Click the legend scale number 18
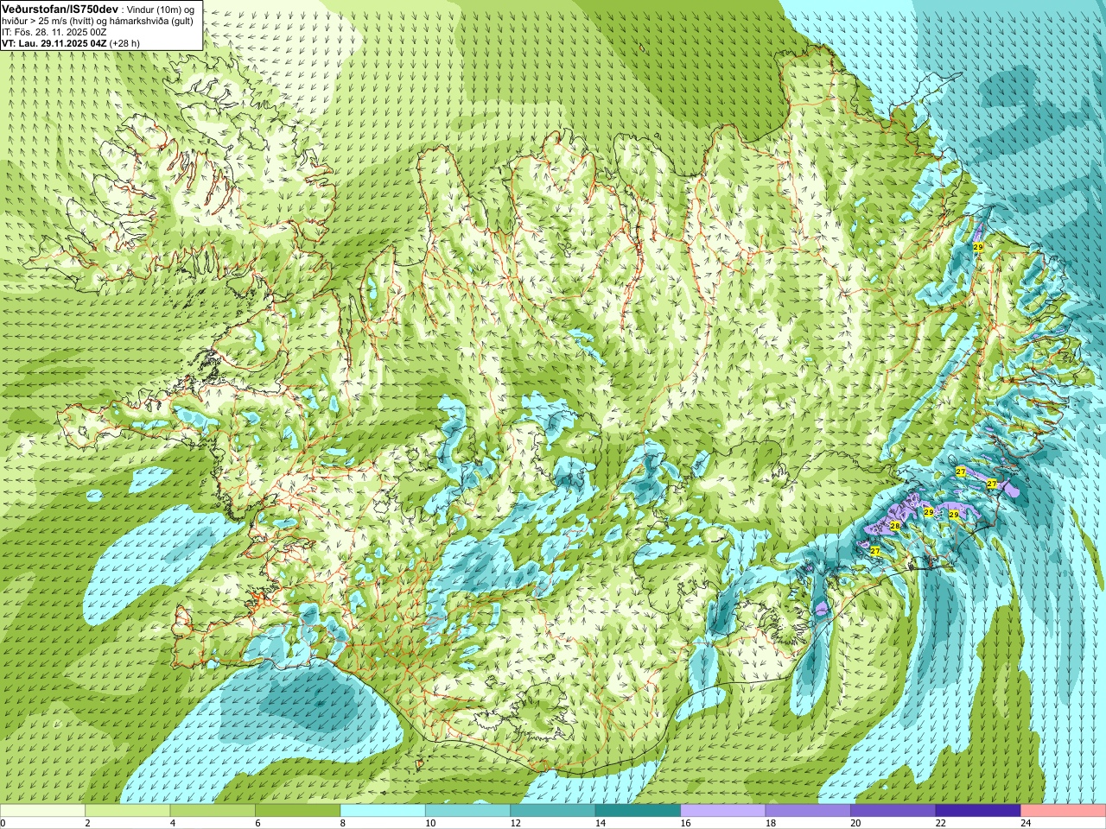This screenshot has width=1106, height=829. 771,823
